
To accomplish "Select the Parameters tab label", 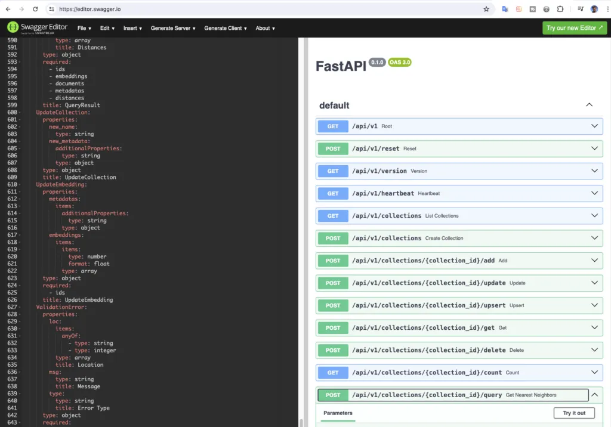I will 338,413.
